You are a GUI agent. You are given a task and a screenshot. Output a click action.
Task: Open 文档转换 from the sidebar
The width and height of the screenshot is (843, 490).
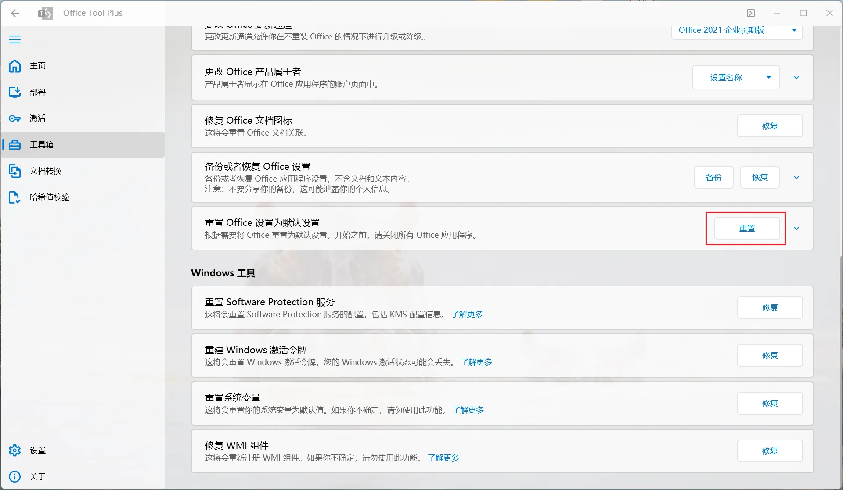tap(15, 171)
